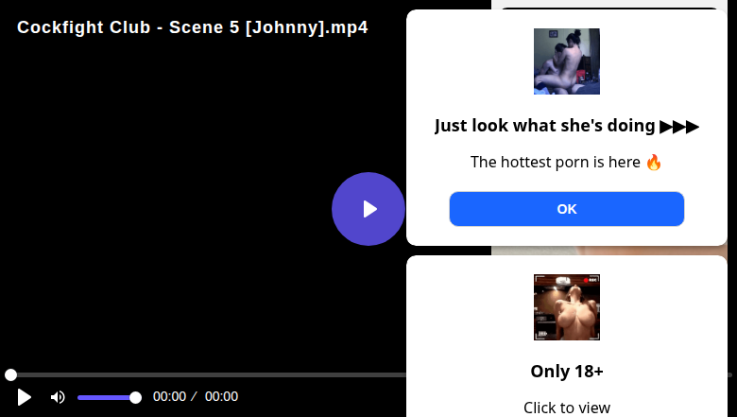
Task: Click the volume slider's white handle
Action: (135, 397)
